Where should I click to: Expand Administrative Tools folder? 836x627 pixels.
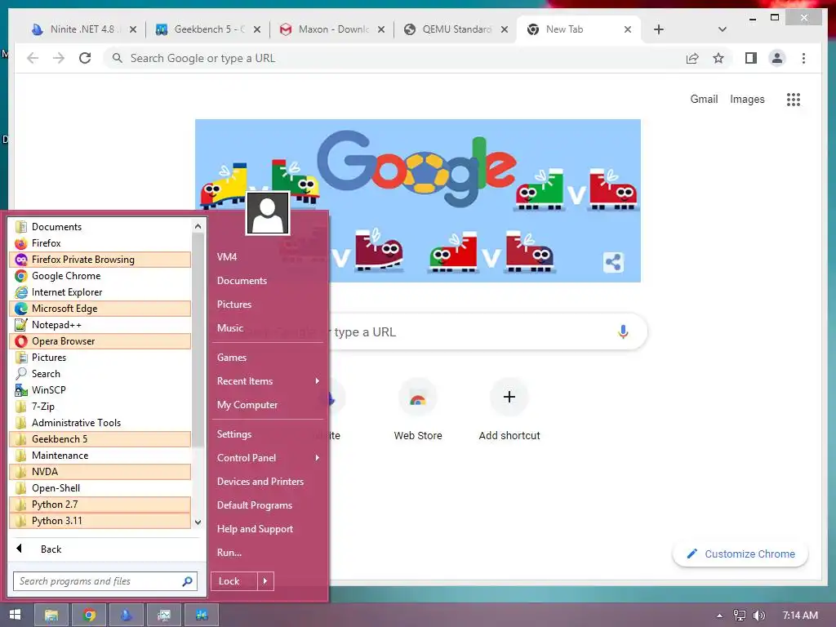pyautogui.click(x=100, y=423)
